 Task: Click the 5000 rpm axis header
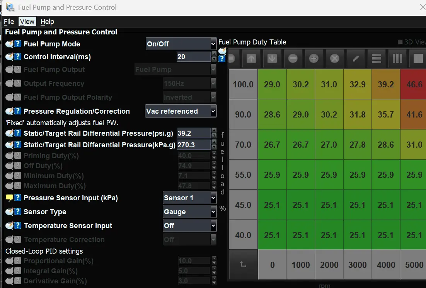[413, 265]
